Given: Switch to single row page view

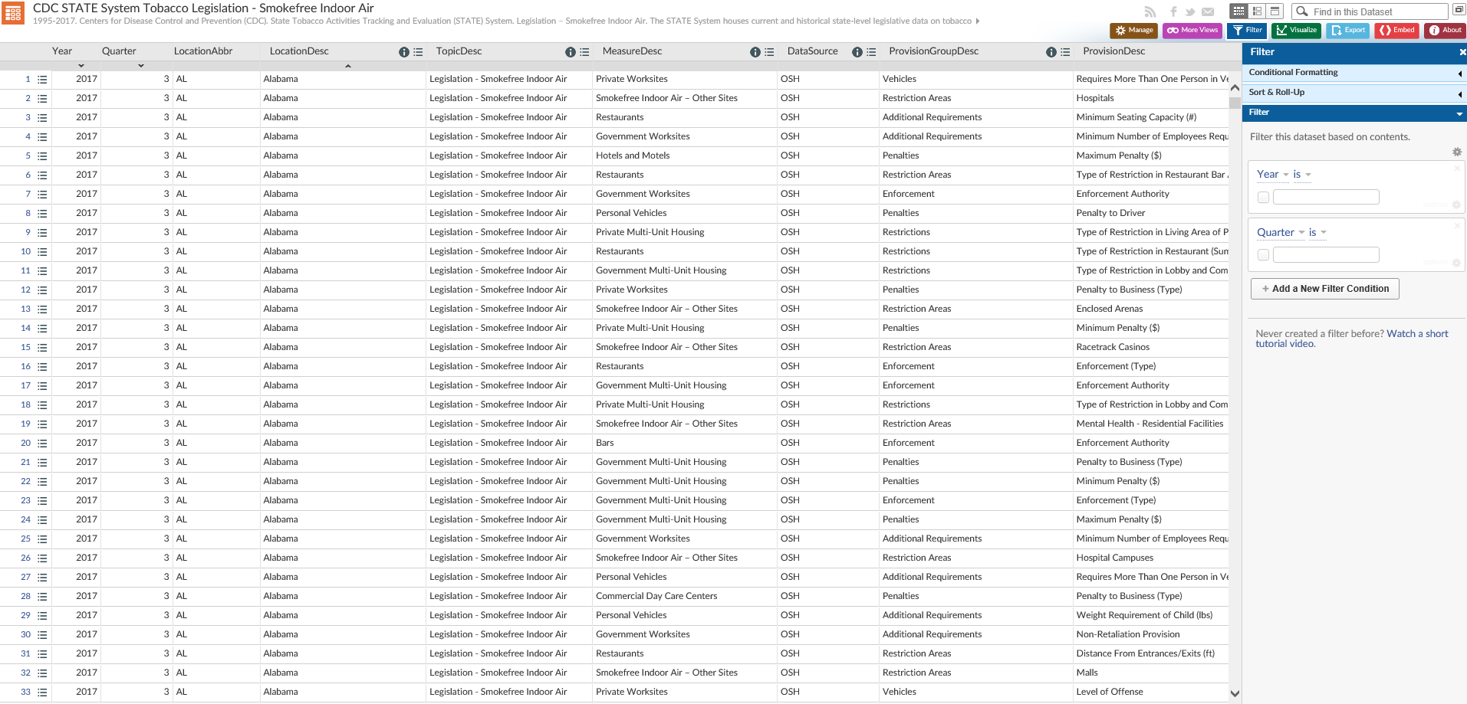Looking at the screenshot, I should [x=1275, y=11].
